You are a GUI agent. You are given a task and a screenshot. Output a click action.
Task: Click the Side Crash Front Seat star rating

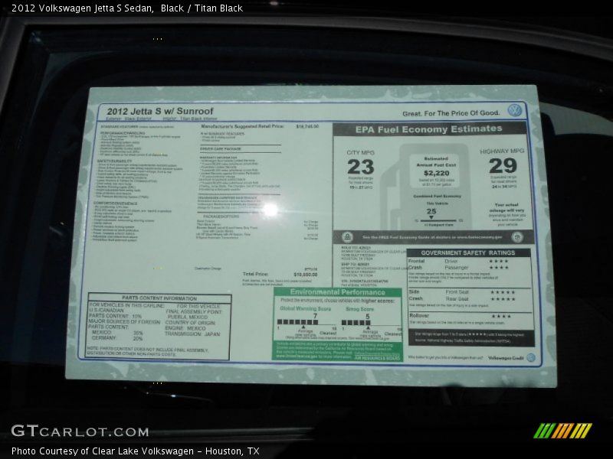503,292
